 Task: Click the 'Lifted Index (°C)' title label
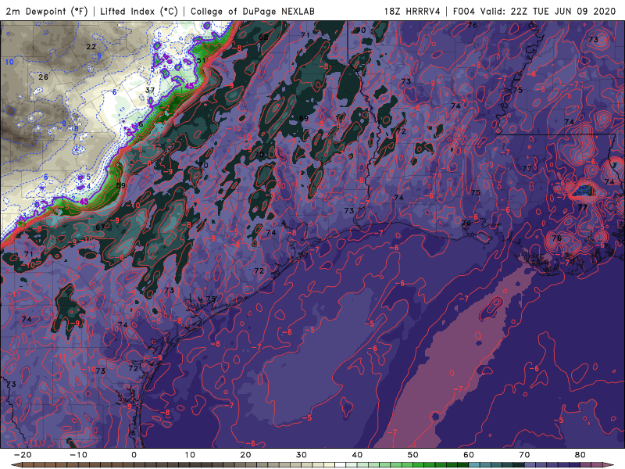(139, 11)
